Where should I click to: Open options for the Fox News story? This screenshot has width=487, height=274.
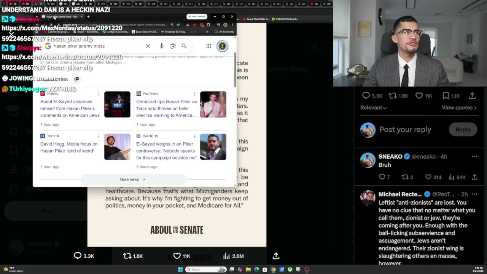click(194, 94)
